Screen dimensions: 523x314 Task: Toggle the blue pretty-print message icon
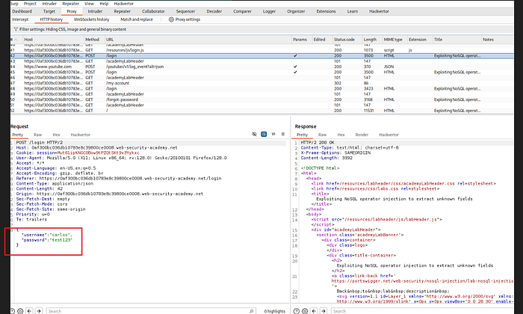coord(264,134)
